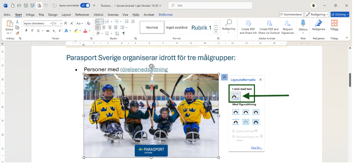
Task: Click Create PDF and Share link
Action: [248, 27]
